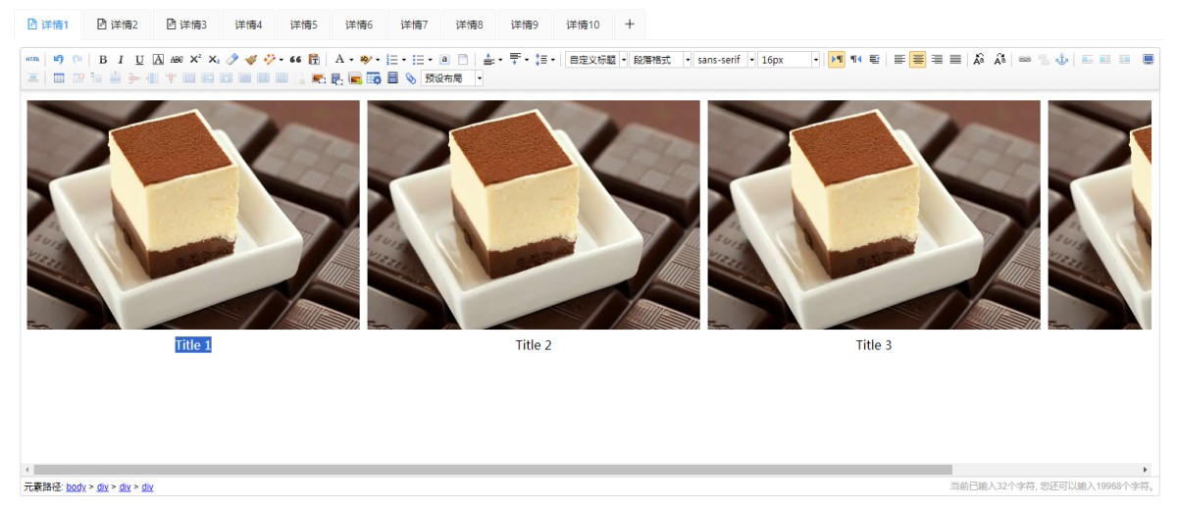Open the sans-serif font family dropdown
This screenshot has height=511, width=1177.
click(x=725, y=60)
